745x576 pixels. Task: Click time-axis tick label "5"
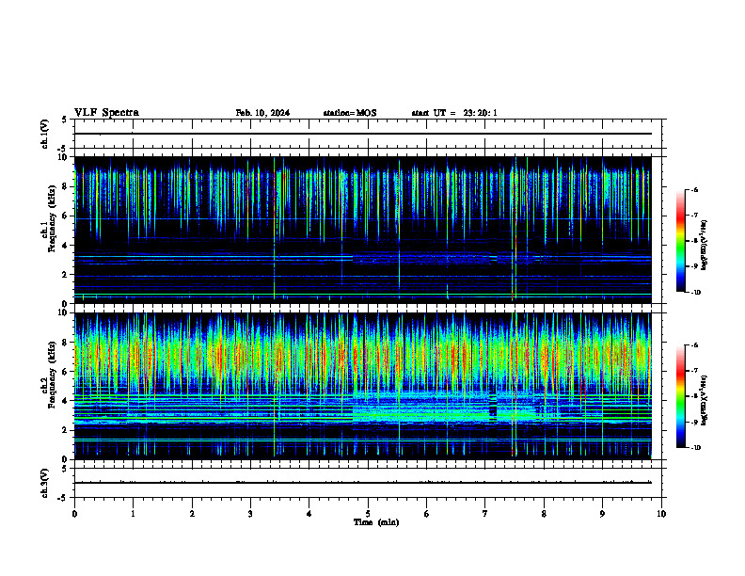(x=368, y=514)
